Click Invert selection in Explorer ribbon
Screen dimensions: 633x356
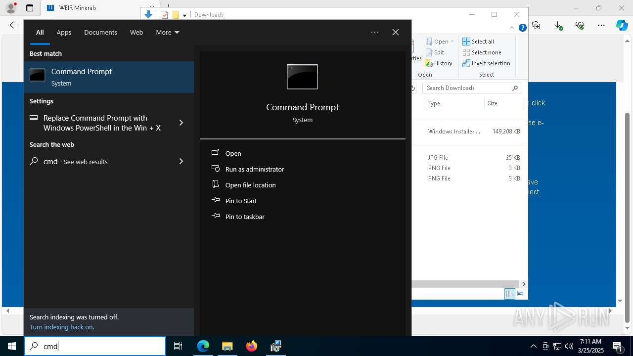[x=486, y=63]
